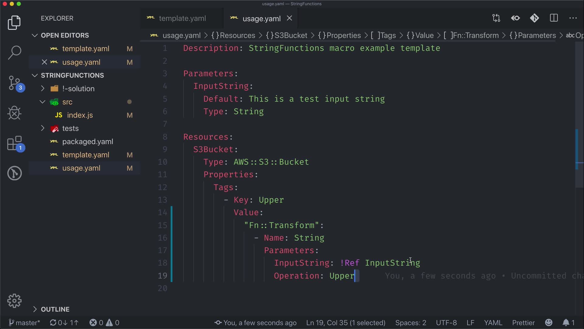
Task: Click the master branch indicator
Action: [24, 323]
